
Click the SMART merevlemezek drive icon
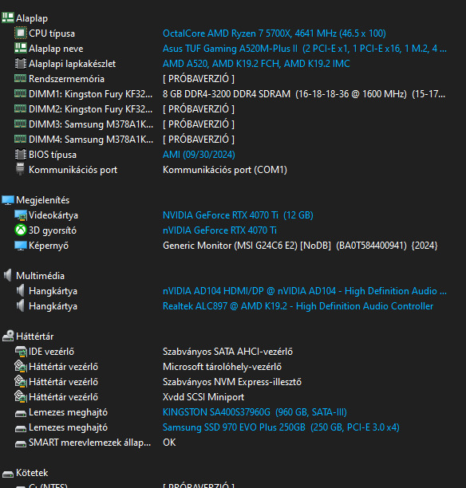pos(21,443)
